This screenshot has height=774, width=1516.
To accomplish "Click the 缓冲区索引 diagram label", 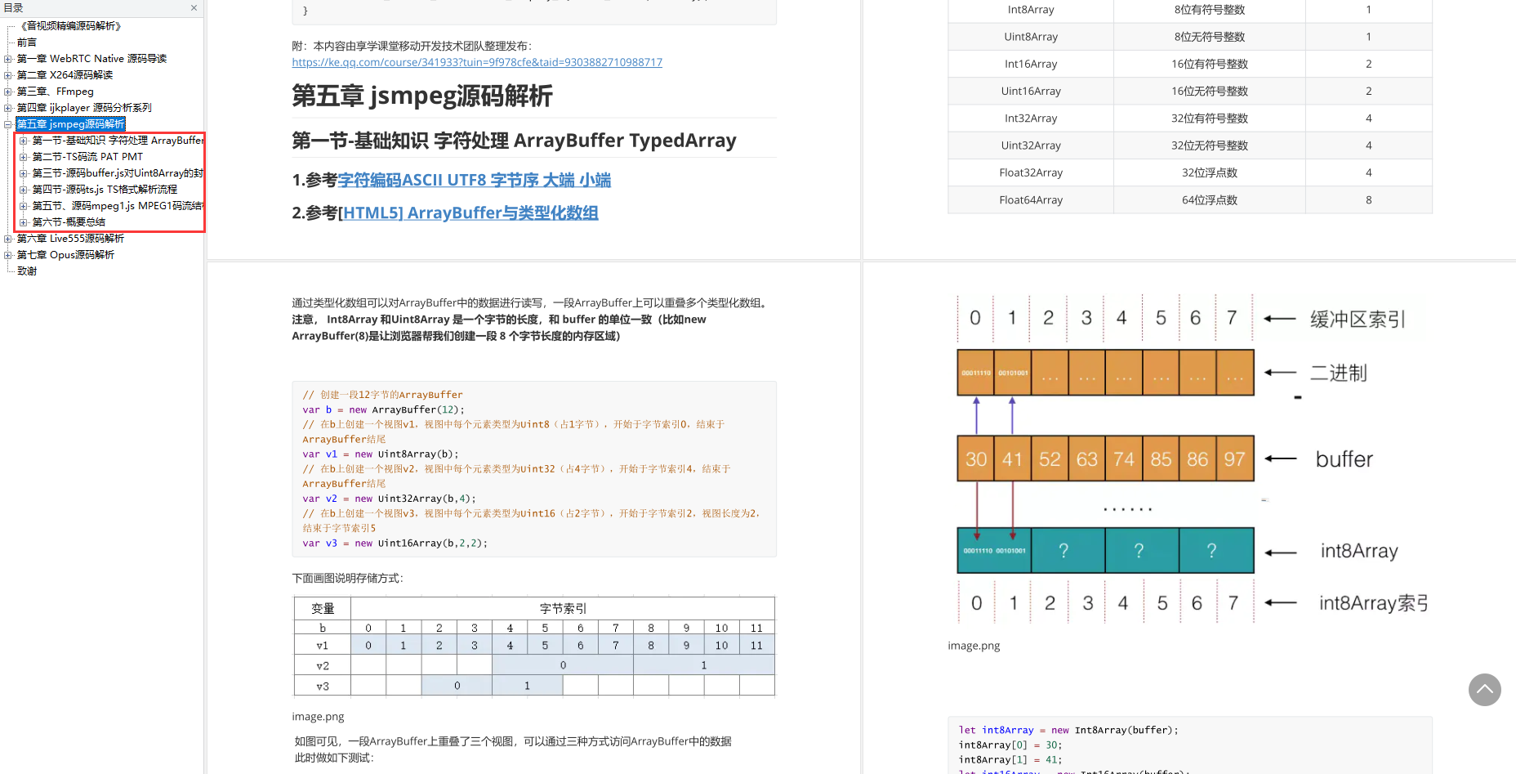I will click(1358, 320).
